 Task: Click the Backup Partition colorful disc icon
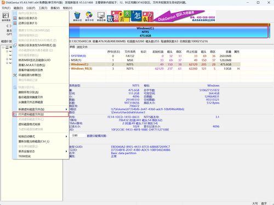(x=89, y=16)
